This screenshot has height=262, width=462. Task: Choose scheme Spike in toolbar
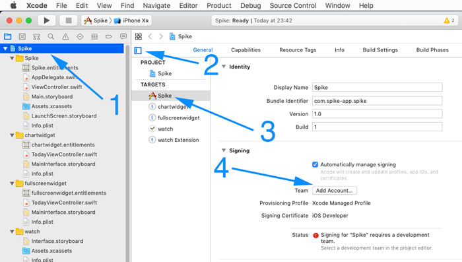click(96, 20)
